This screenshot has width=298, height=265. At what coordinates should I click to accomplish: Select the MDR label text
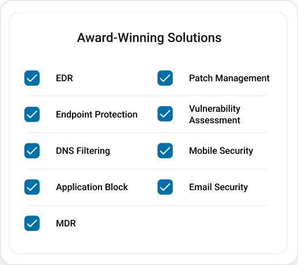point(66,224)
